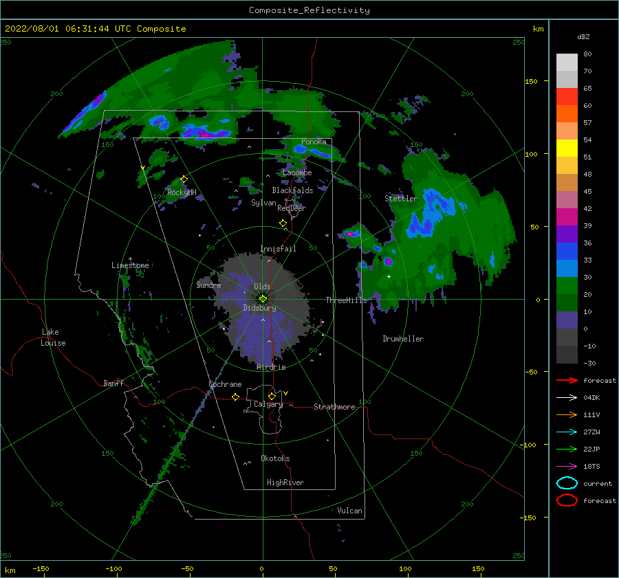
Task: Click the Sundre city label
Action: [x=208, y=285]
